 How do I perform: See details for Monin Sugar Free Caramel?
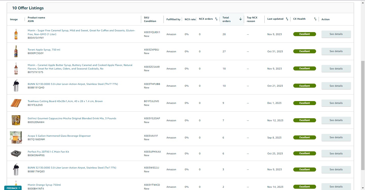pyautogui.click(x=336, y=34)
